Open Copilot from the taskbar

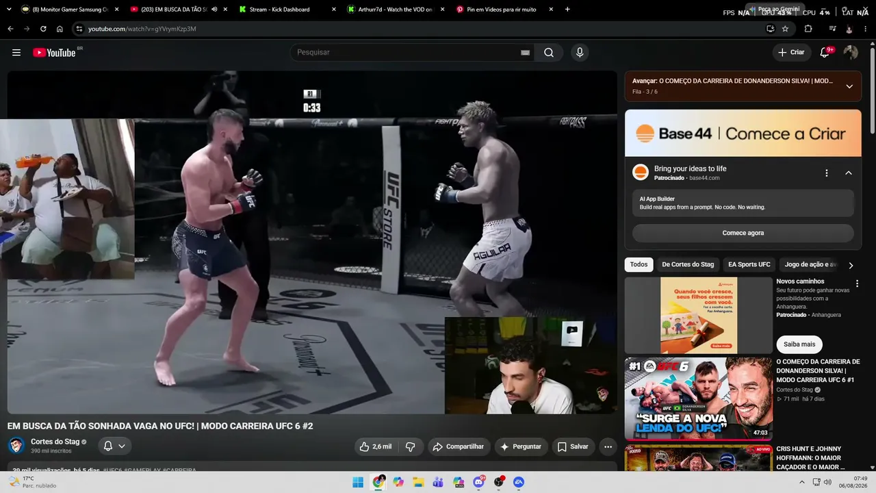click(398, 482)
